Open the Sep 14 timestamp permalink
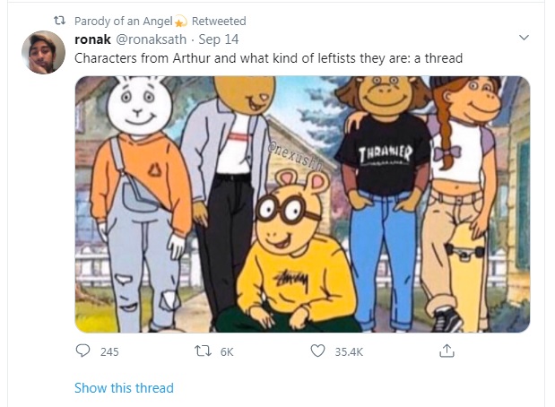 point(219,39)
